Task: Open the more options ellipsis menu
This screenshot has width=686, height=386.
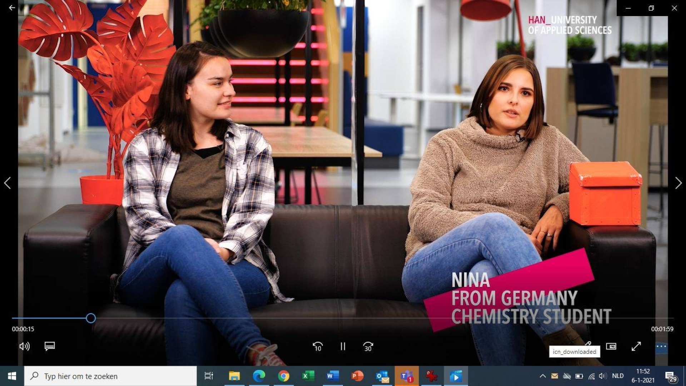Action: 661,346
